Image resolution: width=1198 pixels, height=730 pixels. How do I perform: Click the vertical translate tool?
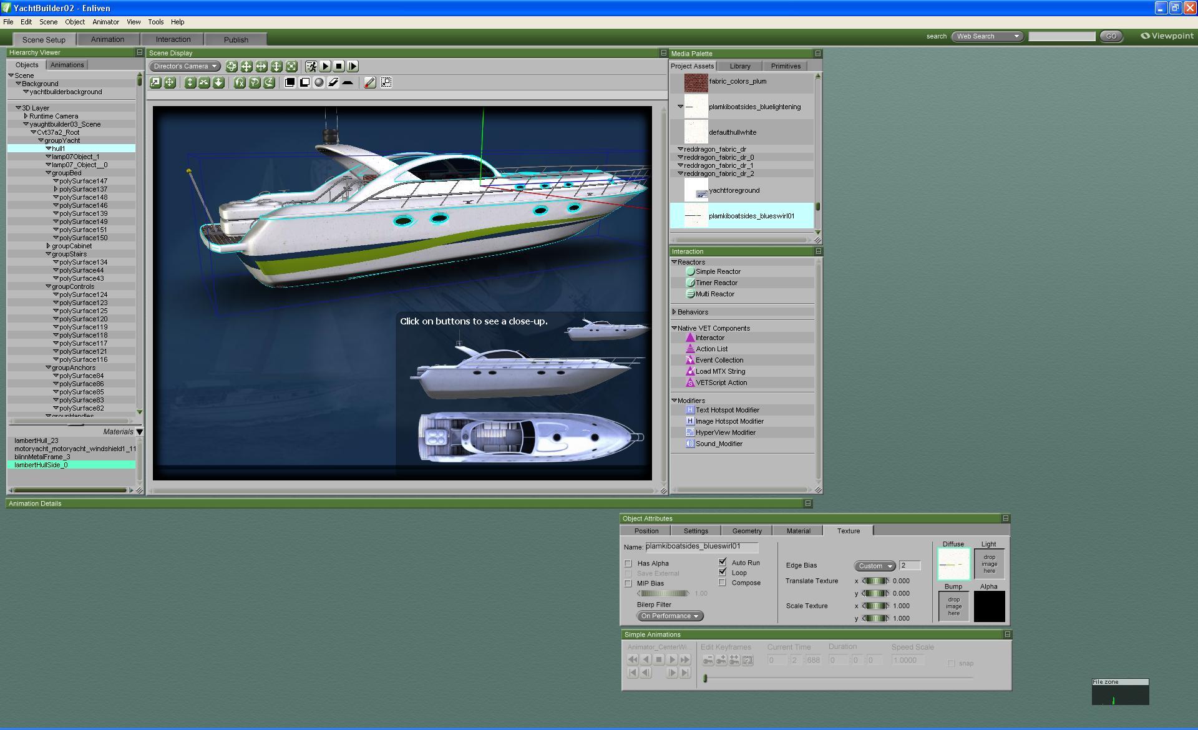(190, 82)
